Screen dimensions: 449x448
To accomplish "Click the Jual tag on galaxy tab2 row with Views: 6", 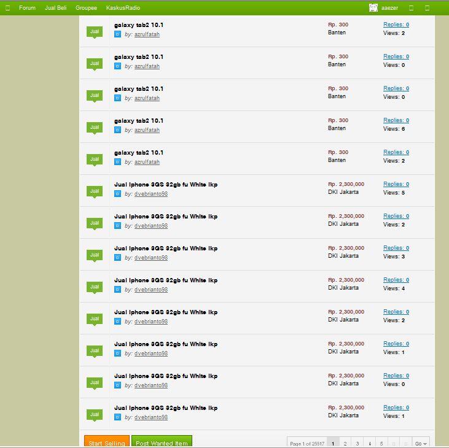I will pos(95,128).
